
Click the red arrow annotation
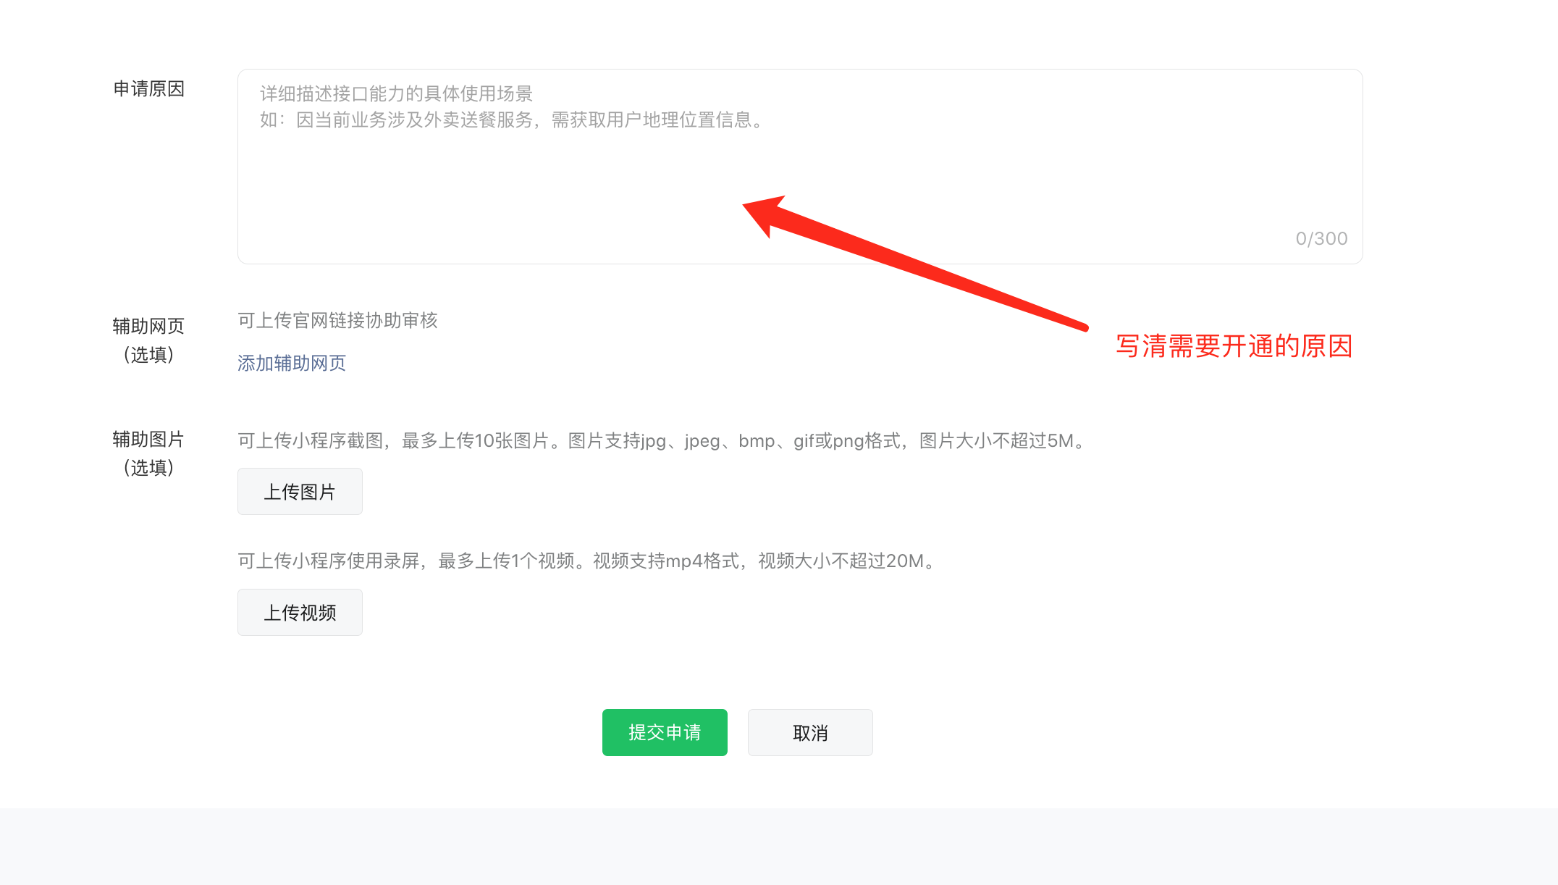click(915, 263)
